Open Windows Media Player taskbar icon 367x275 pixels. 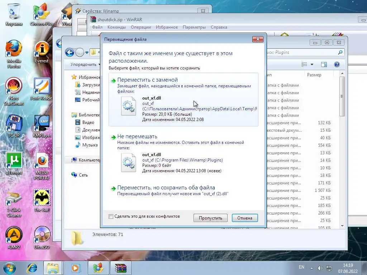75,268
